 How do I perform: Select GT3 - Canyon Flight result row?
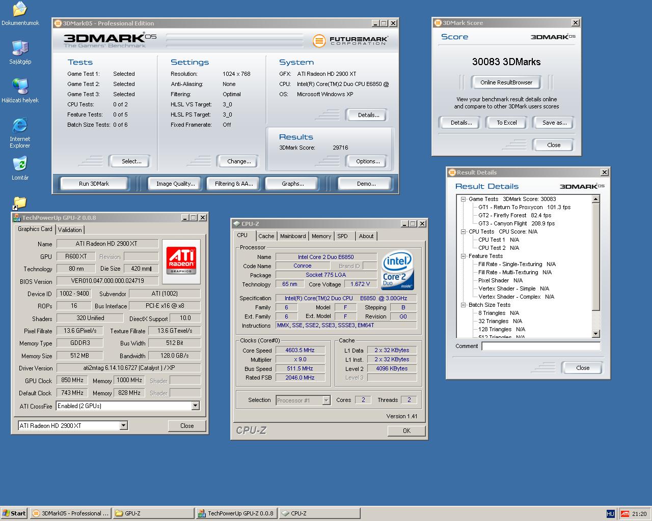tap(517, 223)
